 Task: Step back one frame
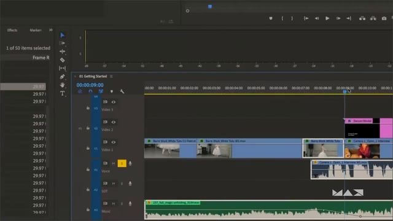click(317, 18)
